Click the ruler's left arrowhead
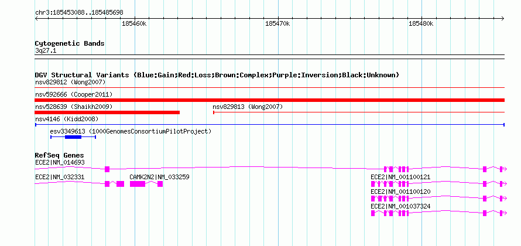This screenshot has height=246, width=521. coord(36,18)
